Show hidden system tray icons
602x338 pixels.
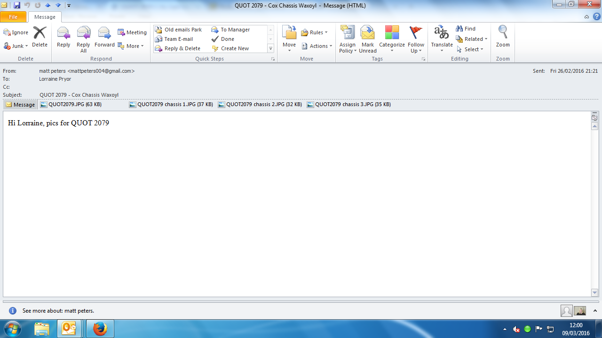click(x=505, y=329)
